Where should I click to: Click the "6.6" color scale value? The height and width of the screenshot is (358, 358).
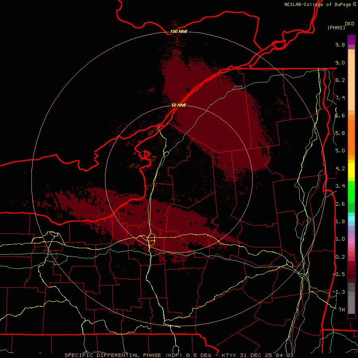[340, 115]
